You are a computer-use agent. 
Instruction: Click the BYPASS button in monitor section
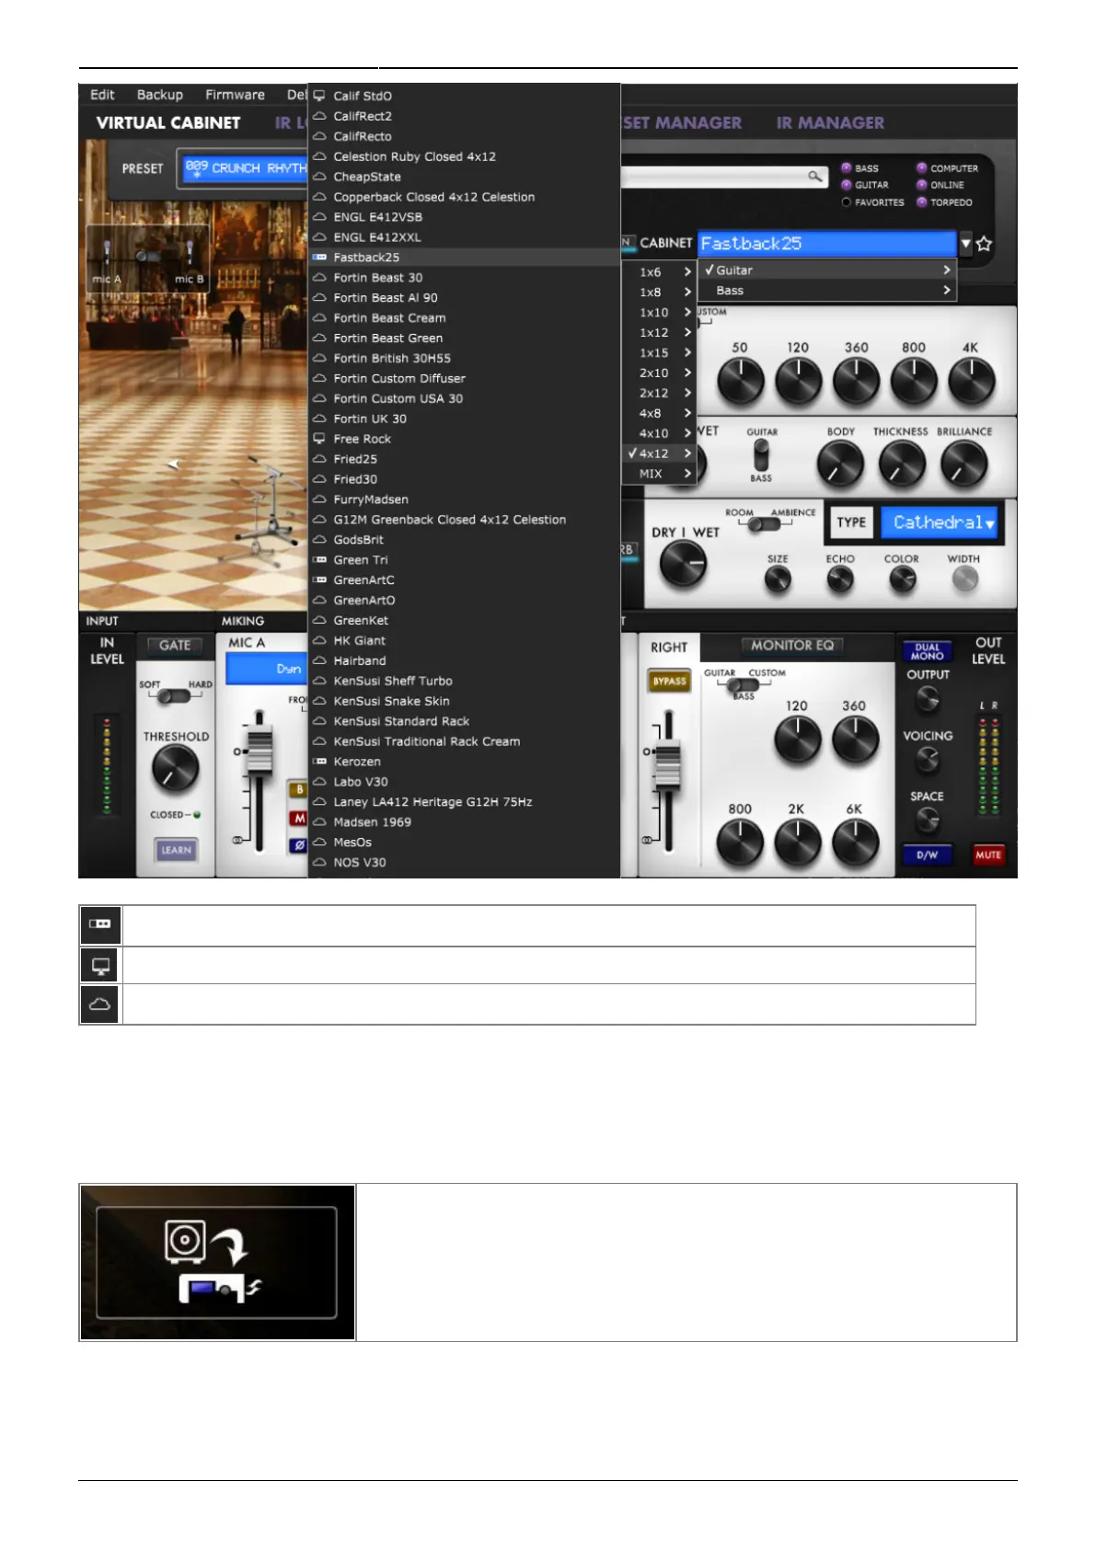670,682
